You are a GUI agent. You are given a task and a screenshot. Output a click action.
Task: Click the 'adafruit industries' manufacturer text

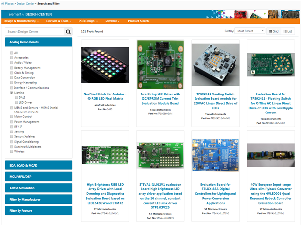click(x=105, y=105)
